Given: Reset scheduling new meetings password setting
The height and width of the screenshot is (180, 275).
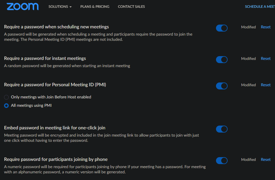Looking at the screenshot, I should [266, 27].
